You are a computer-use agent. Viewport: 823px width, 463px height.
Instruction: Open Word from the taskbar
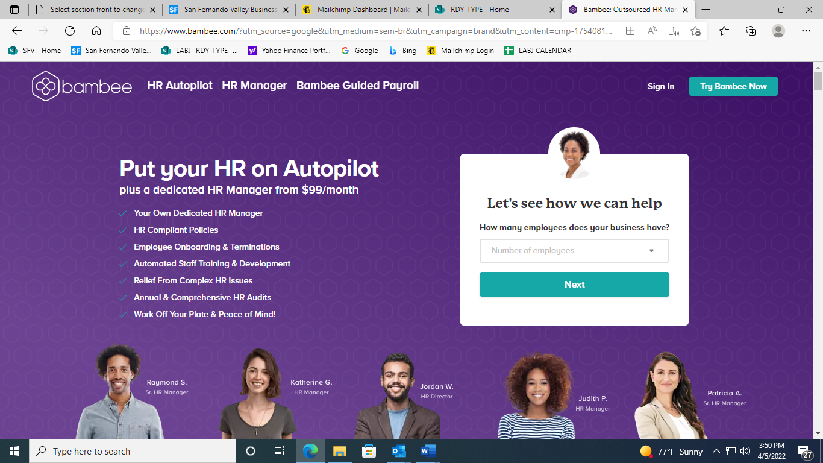[428, 451]
